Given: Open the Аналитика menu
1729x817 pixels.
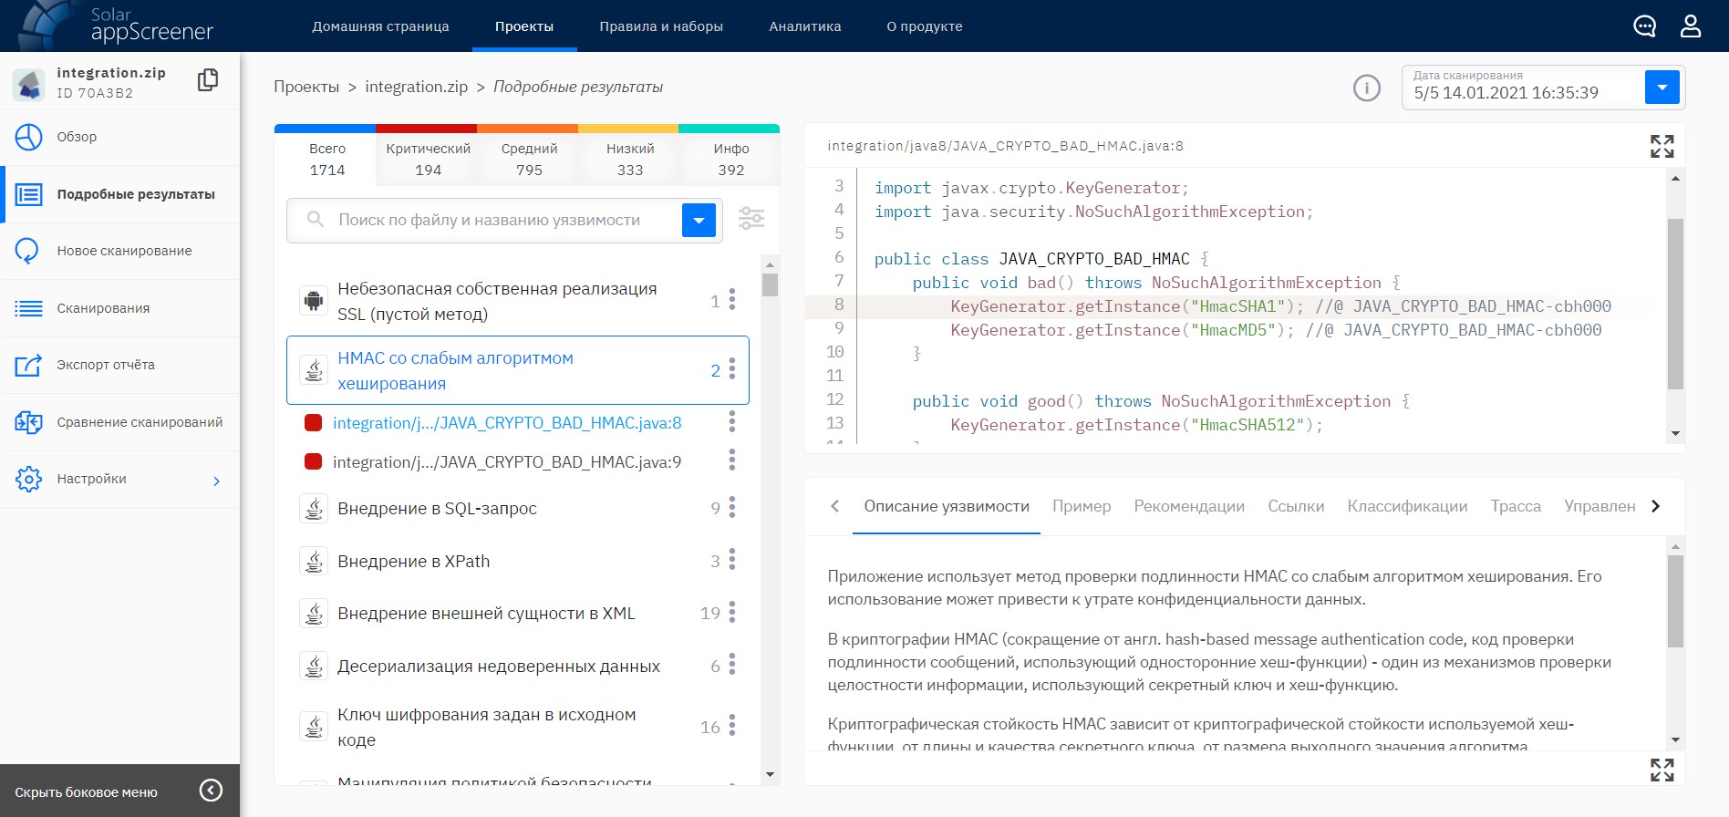Looking at the screenshot, I should pos(804,26).
